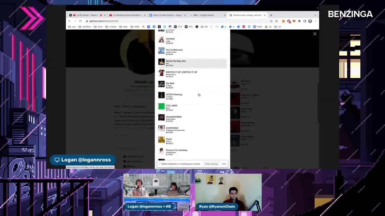Viewport: 385px width, 216px height.
Task: Click the You're Welcome cover thumbnail
Action: pyautogui.click(x=162, y=51)
